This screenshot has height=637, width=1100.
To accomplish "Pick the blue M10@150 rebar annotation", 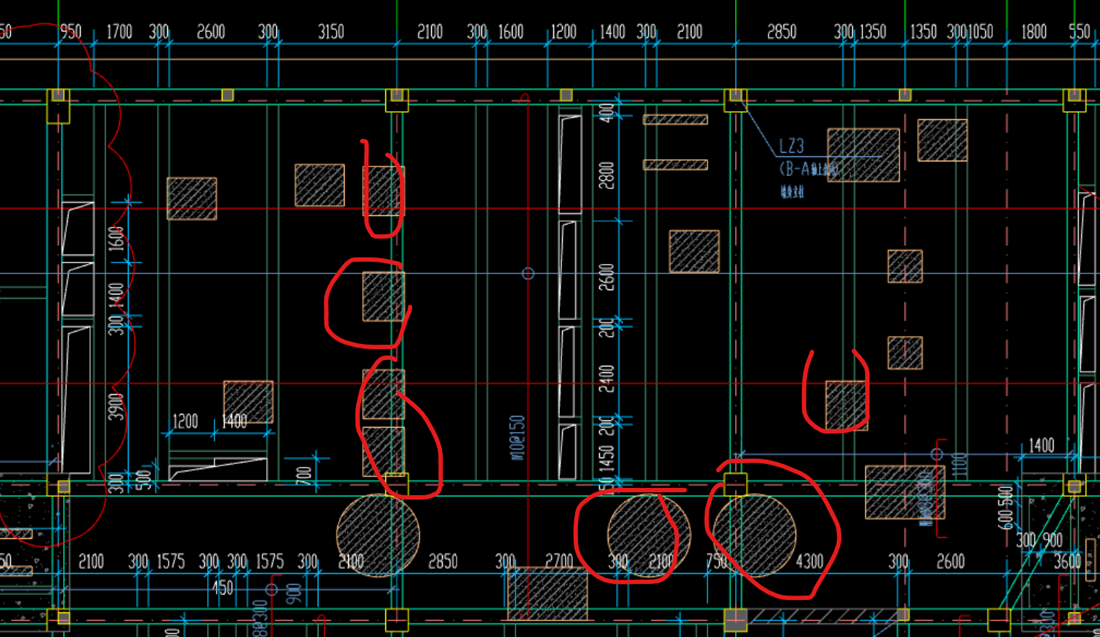I will click(517, 438).
